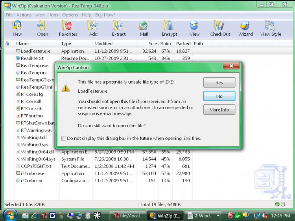Click the Windows Start orb
This screenshot has height=221, width=295.
(10, 215)
